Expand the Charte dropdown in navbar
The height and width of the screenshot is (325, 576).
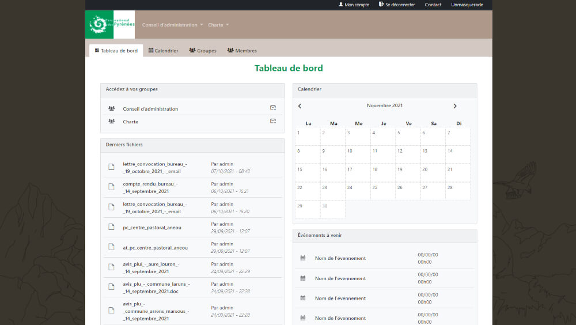coord(218,25)
